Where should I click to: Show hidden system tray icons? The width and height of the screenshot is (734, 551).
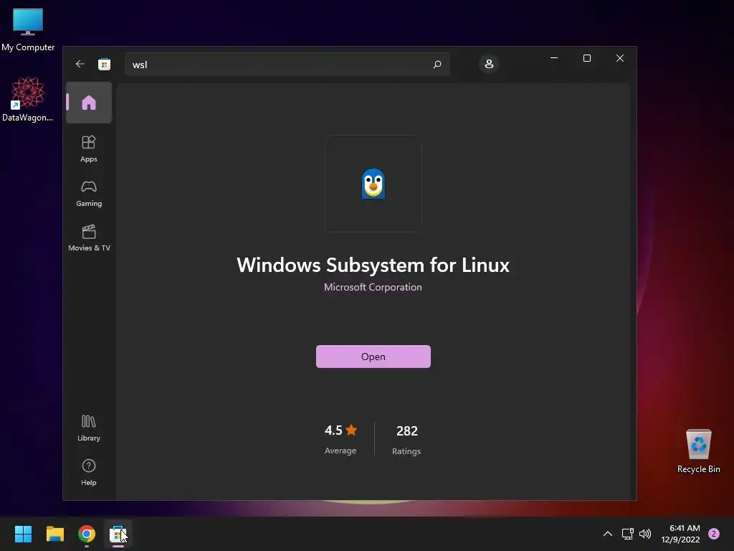tap(608, 534)
